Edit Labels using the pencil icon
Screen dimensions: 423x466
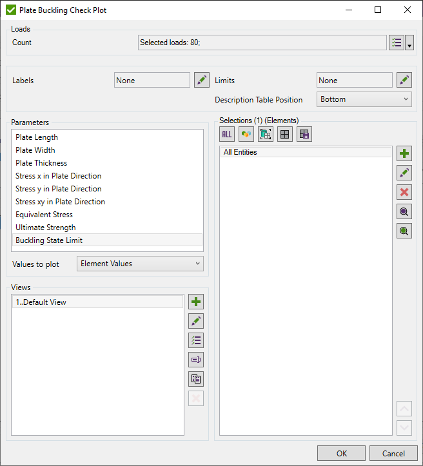point(201,81)
